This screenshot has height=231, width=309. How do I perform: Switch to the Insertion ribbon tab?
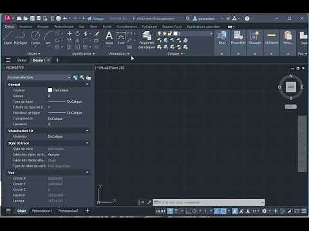tap(26, 26)
